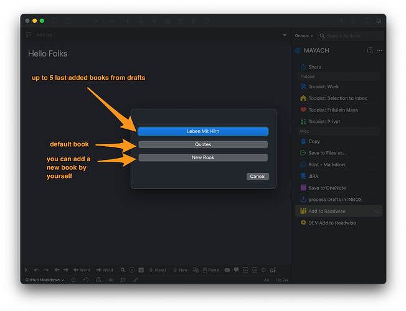Click the outdent icon in action bar

(x=255, y=270)
